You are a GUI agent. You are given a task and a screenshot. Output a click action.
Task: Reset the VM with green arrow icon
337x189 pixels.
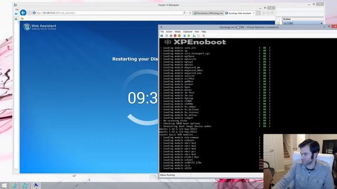click(189, 36)
